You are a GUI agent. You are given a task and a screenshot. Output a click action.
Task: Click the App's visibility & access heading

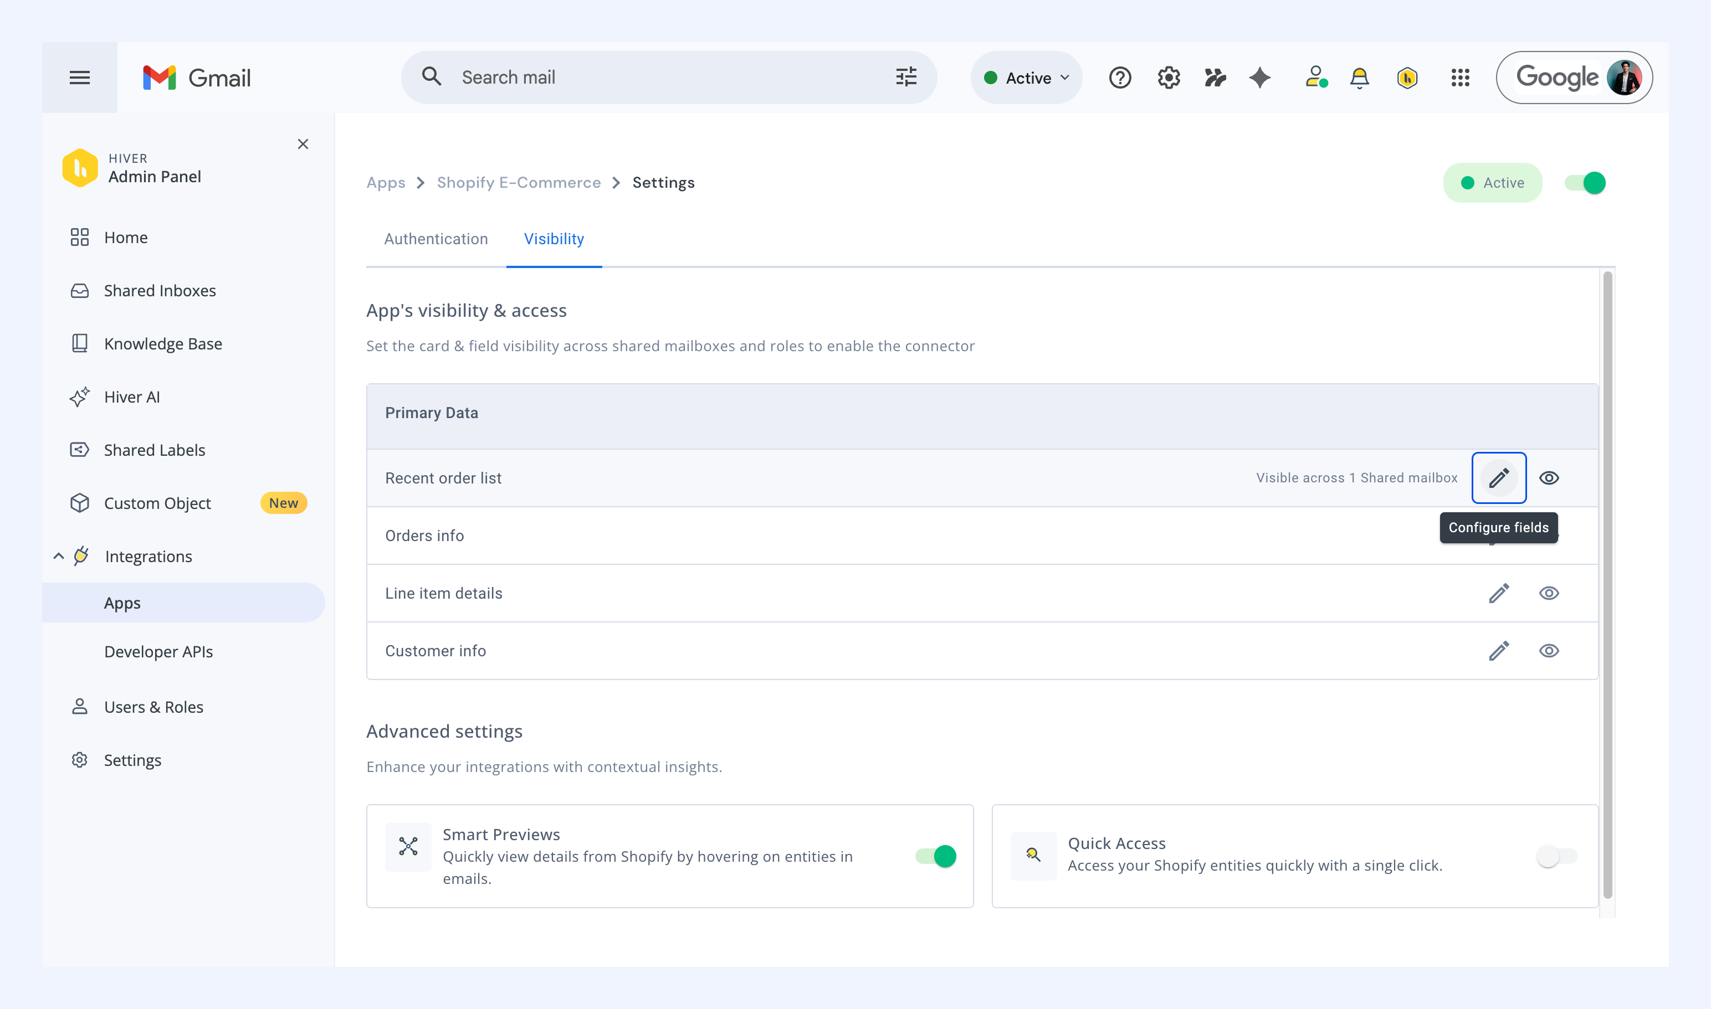pyautogui.click(x=467, y=311)
